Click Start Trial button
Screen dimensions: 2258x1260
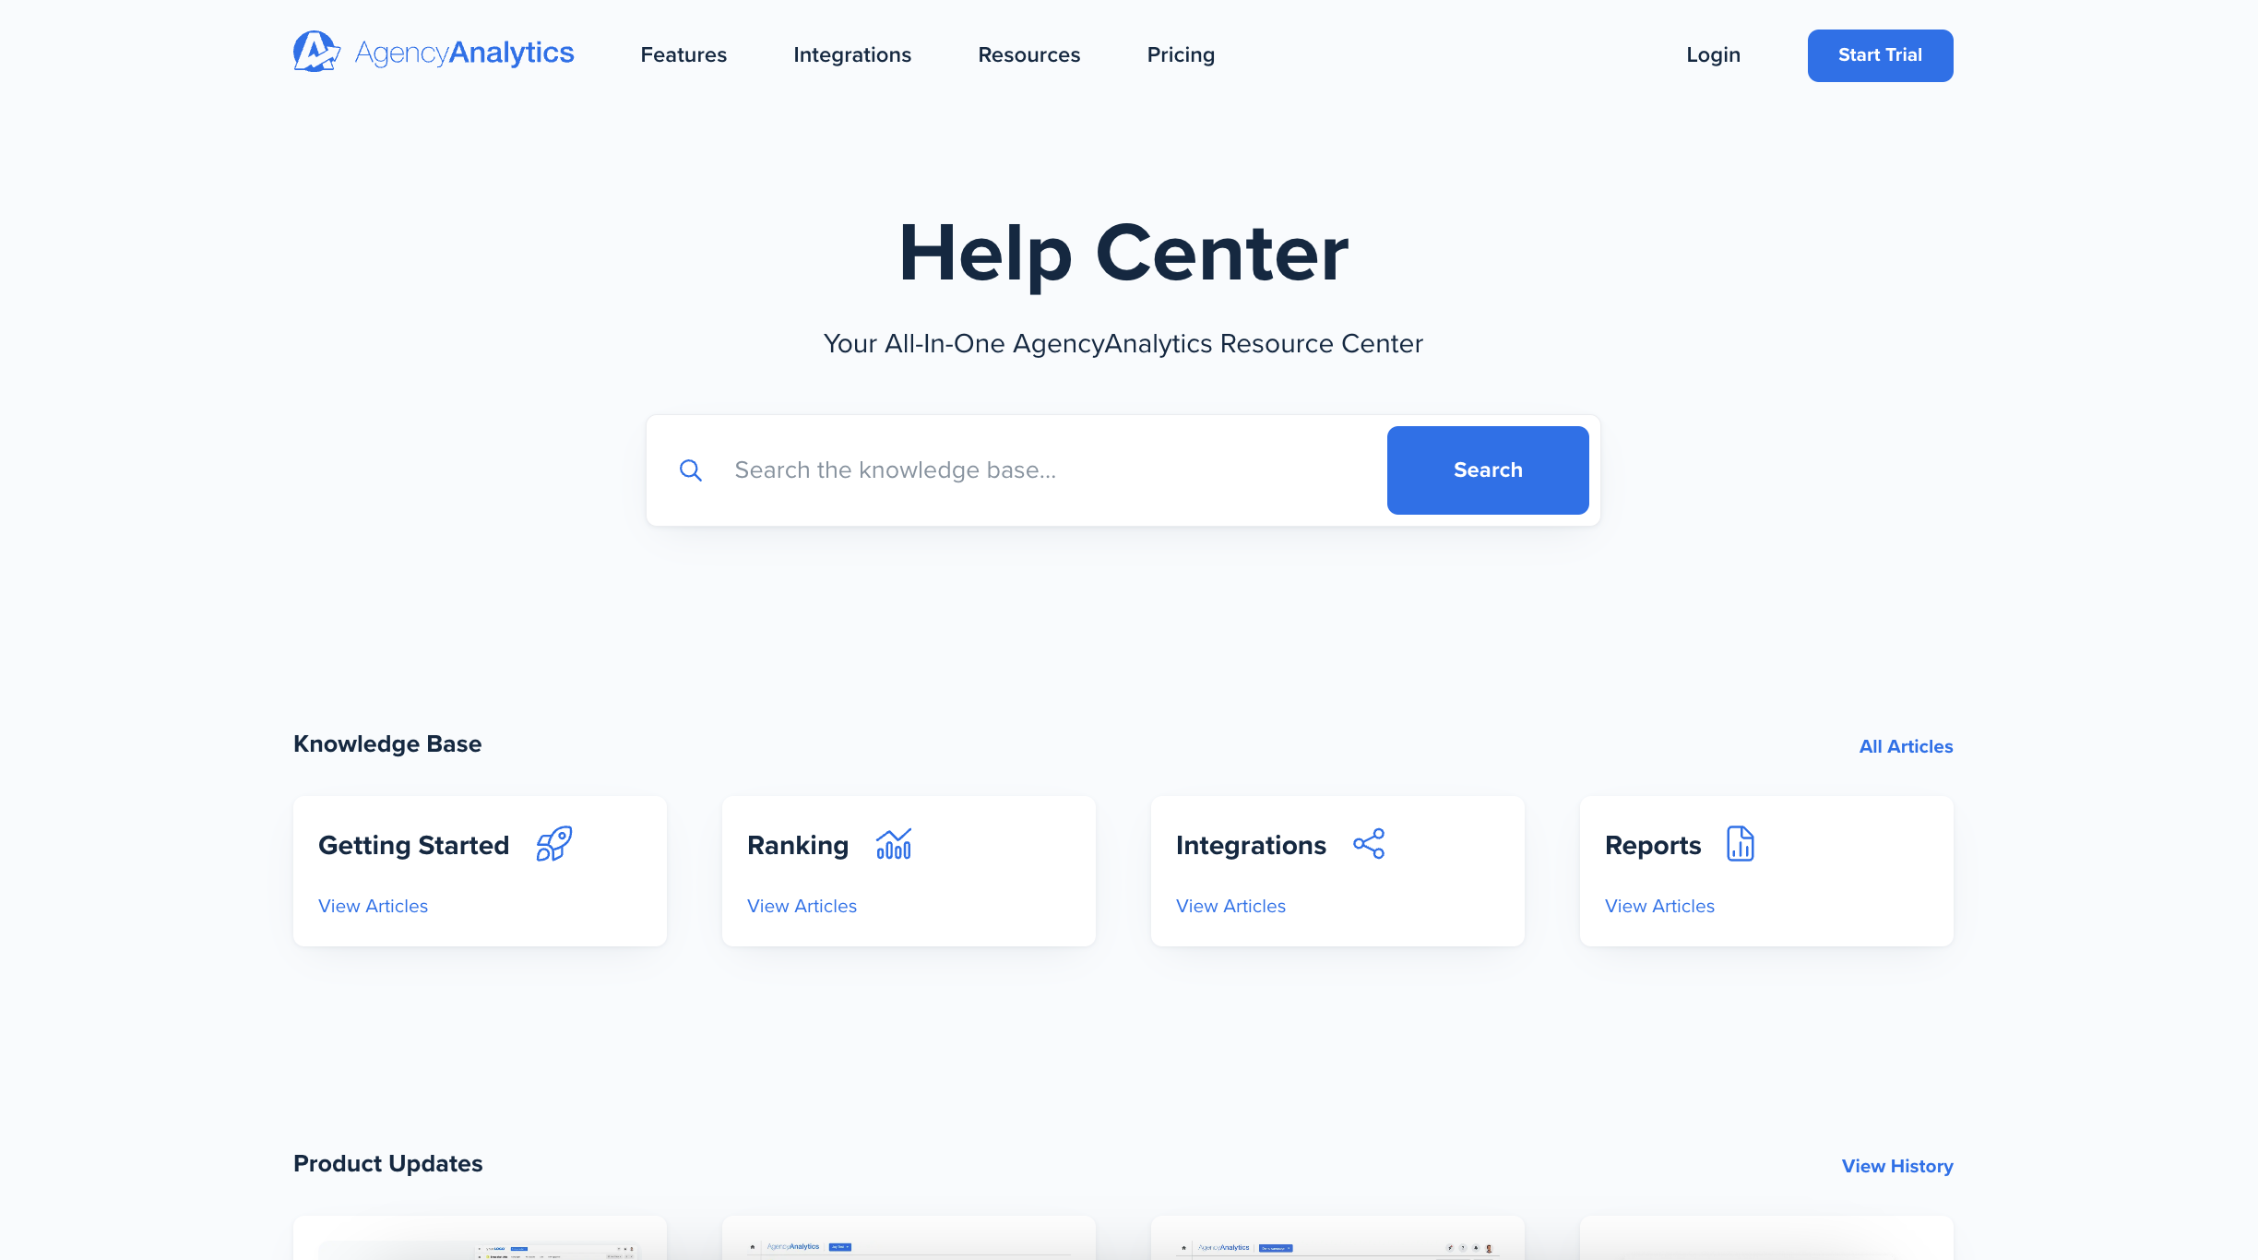[x=1880, y=54]
